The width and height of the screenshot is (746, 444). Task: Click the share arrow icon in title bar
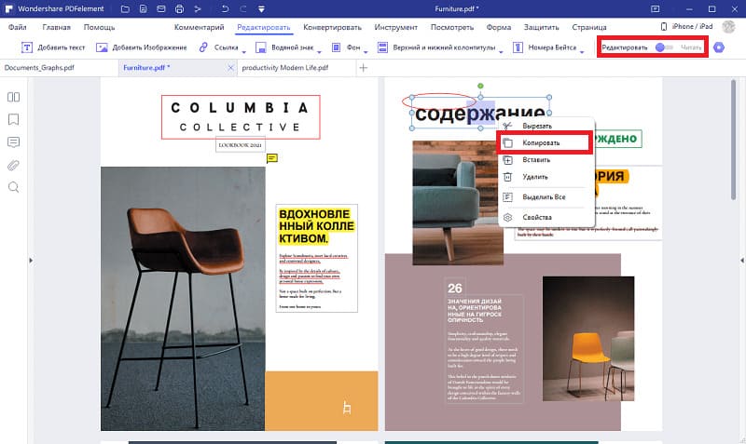point(198,8)
